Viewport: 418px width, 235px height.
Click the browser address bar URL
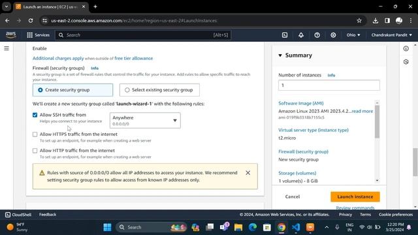click(x=134, y=20)
